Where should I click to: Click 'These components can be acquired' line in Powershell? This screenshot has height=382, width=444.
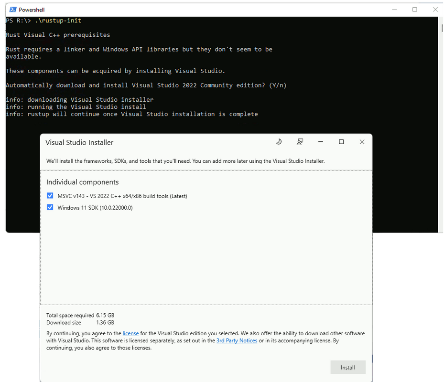coord(116,71)
